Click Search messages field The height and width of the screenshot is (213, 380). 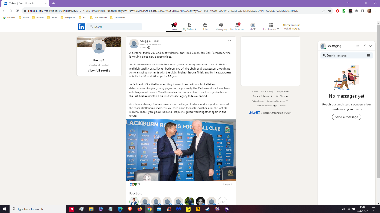tap(346, 55)
